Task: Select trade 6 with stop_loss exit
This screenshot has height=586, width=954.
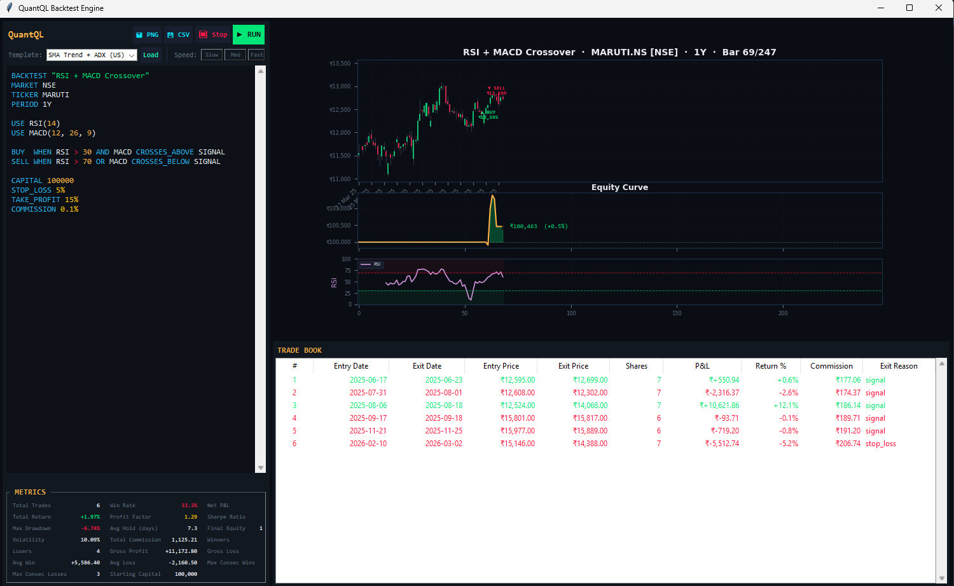Action: 572,443
